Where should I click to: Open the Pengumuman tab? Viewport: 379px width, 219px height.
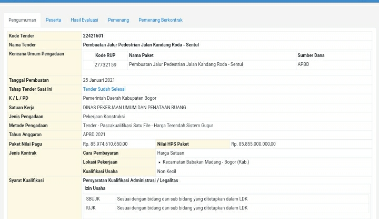[x=22, y=20]
